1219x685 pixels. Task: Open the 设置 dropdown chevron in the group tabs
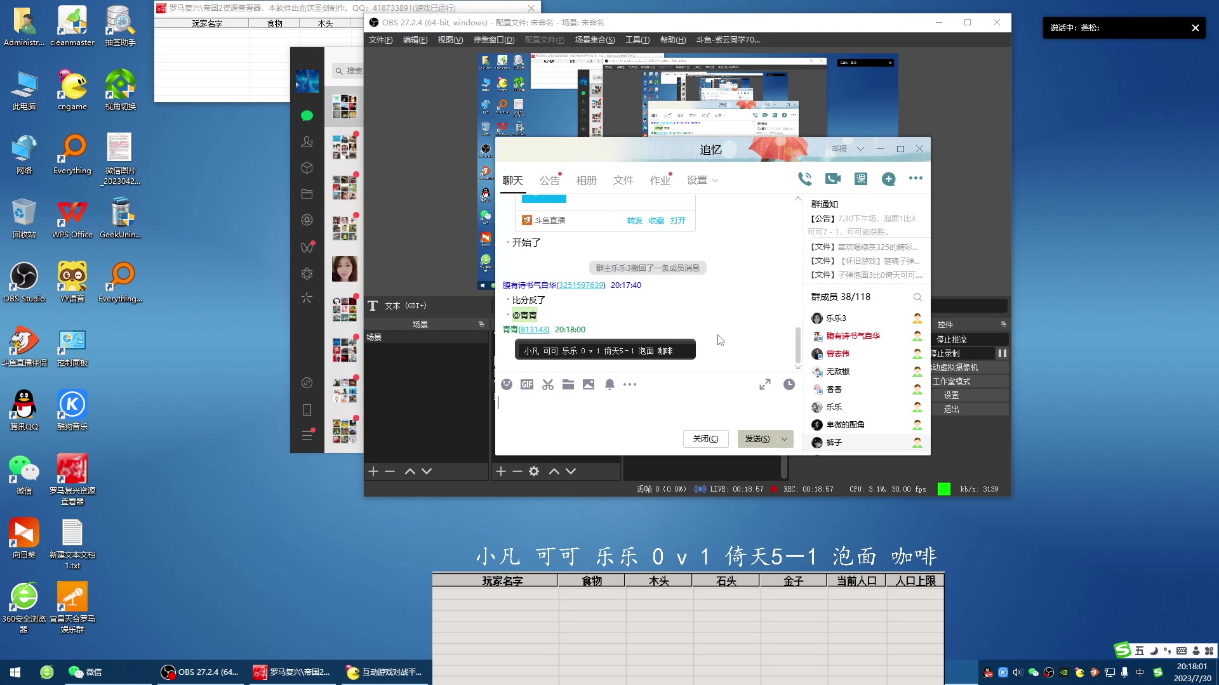click(716, 181)
